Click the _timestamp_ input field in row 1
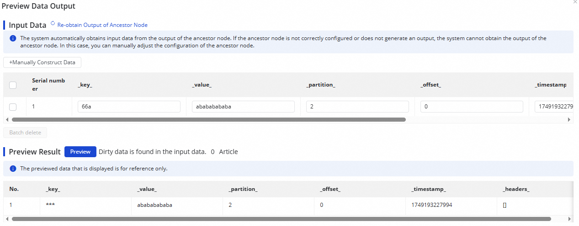The width and height of the screenshot is (579, 226). (553, 107)
